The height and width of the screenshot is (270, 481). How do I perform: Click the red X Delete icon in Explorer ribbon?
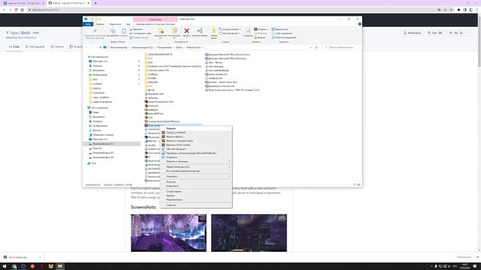pos(186,31)
